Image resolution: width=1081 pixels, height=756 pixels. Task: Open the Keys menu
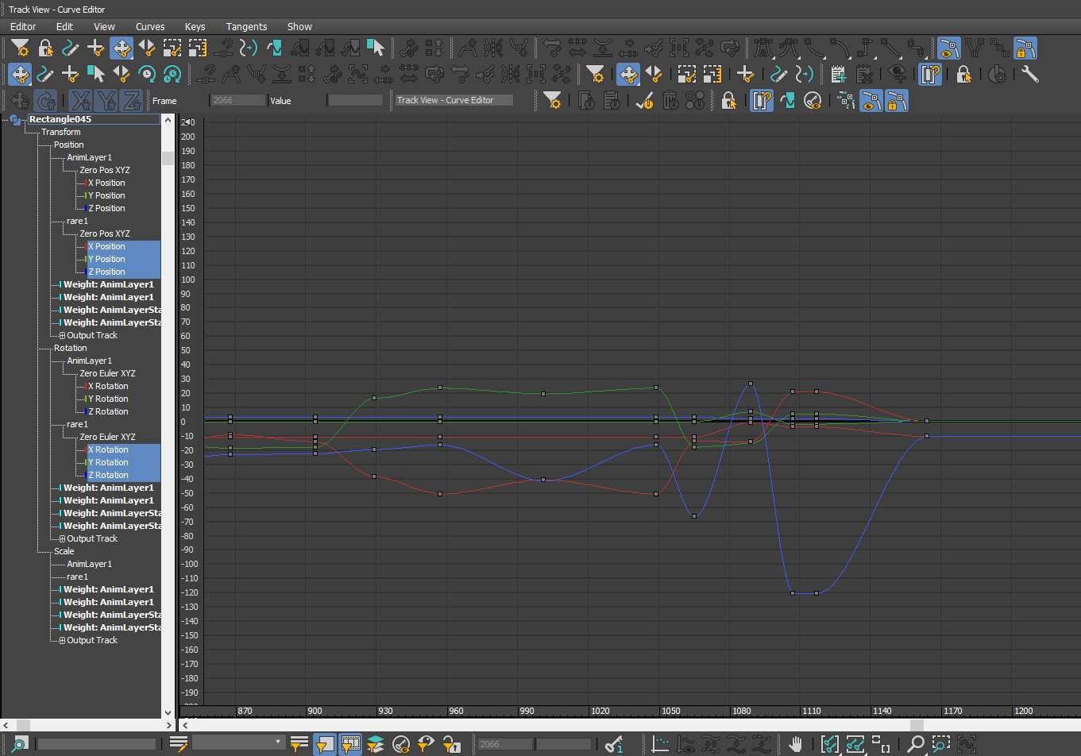click(x=195, y=26)
